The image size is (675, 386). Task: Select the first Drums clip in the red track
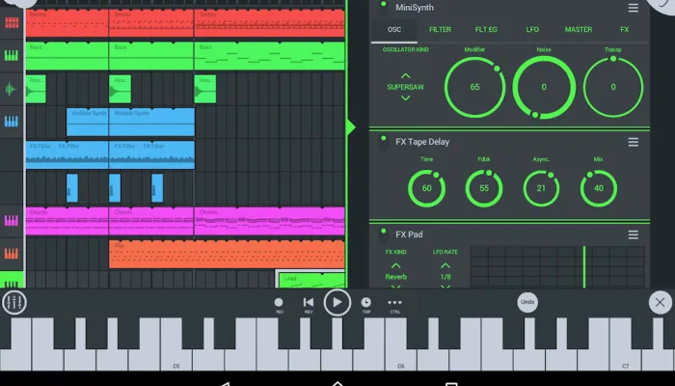pos(67,23)
